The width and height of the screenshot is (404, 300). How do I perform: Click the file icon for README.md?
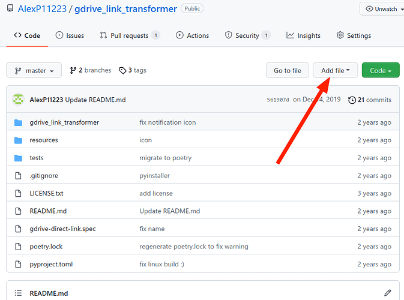coord(18,211)
